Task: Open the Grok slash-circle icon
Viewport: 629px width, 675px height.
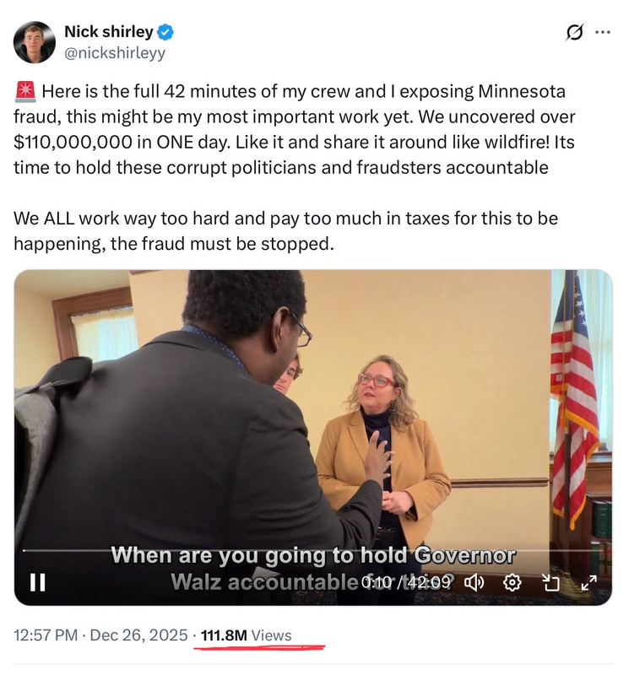Action: coord(575,32)
